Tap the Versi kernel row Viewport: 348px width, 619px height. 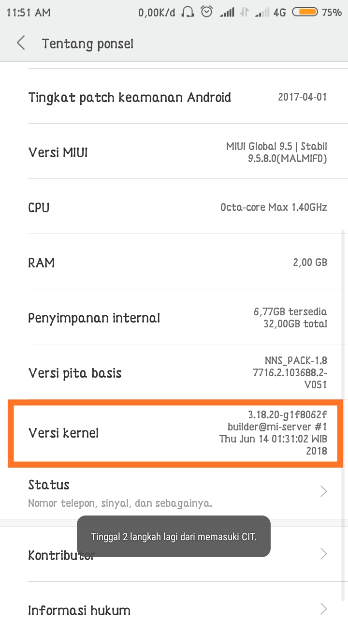174,433
